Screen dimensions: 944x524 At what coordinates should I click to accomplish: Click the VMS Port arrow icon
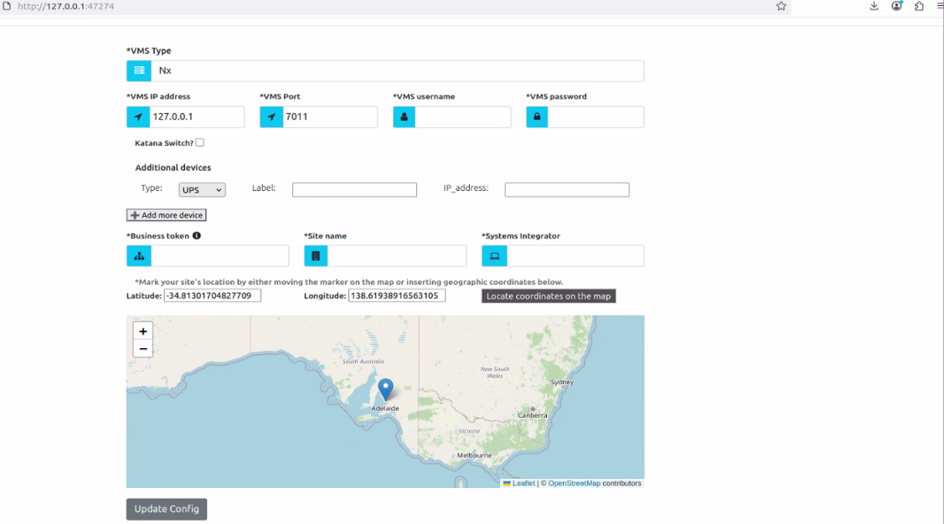[271, 117]
